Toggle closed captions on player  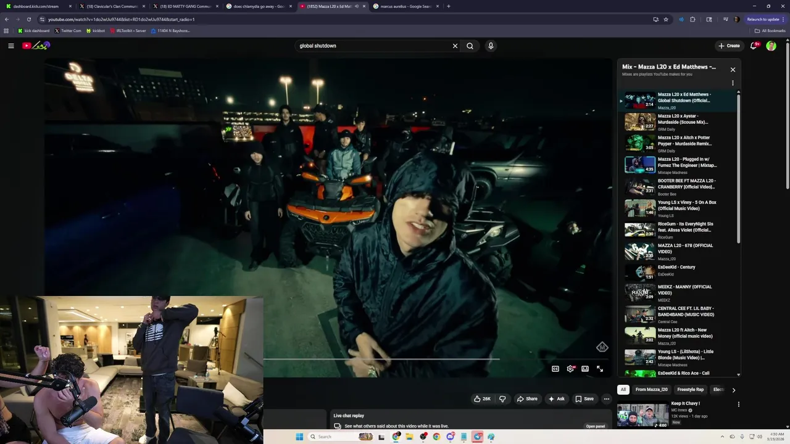[555, 369]
